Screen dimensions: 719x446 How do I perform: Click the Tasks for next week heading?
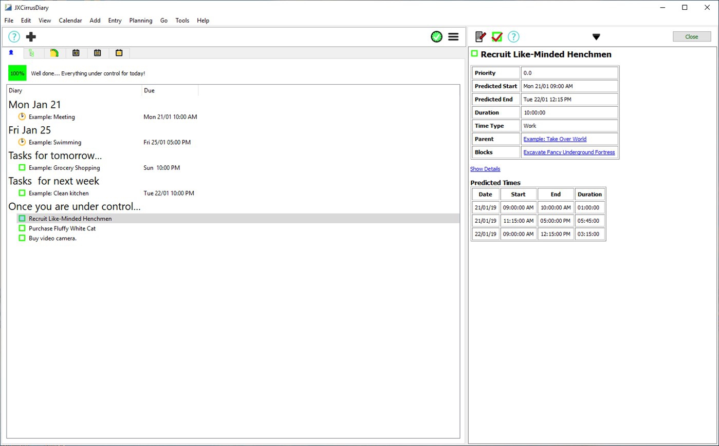click(x=54, y=181)
